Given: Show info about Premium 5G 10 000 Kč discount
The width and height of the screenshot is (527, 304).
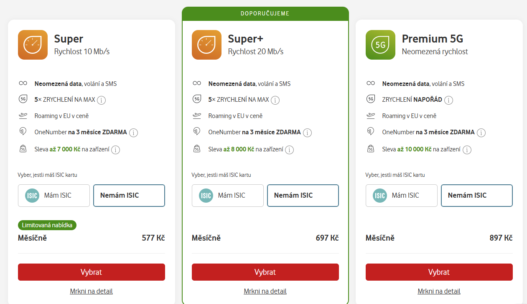Looking at the screenshot, I should coord(467,150).
